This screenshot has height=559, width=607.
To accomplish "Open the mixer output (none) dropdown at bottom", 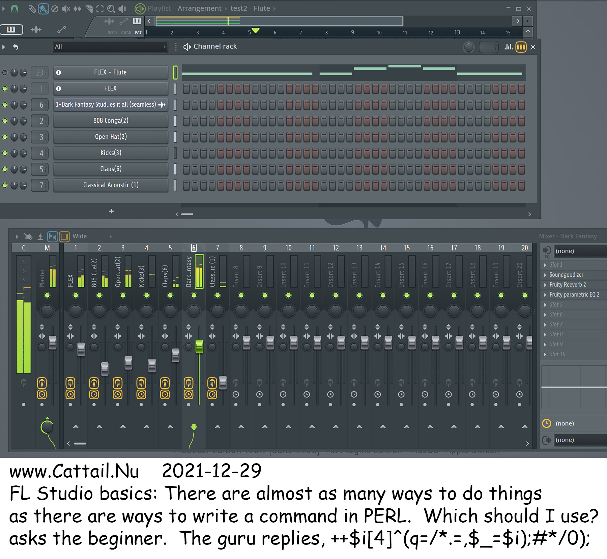I will click(580, 440).
